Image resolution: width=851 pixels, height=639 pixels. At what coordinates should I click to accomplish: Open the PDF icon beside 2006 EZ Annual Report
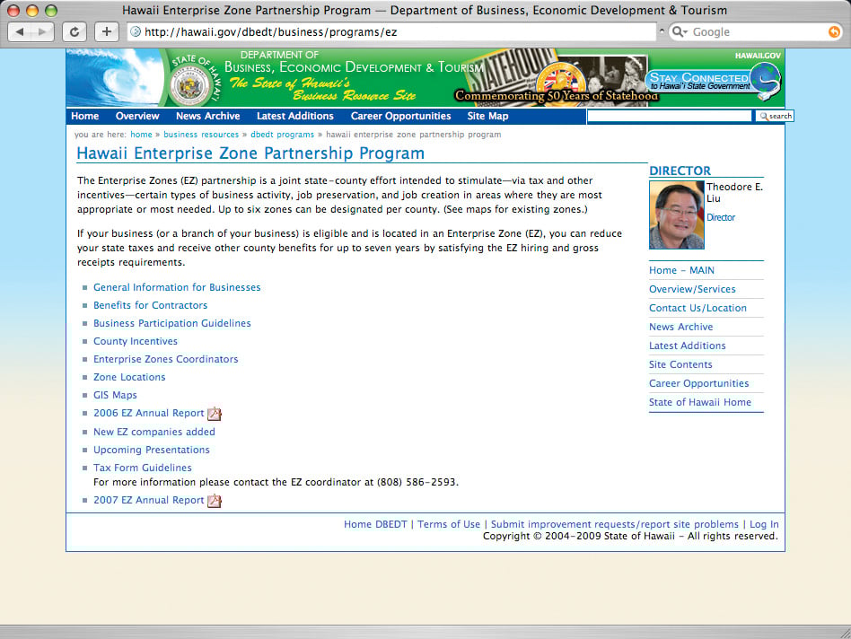pos(215,414)
